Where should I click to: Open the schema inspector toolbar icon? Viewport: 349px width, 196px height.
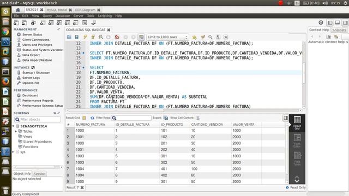[x=33, y=22]
